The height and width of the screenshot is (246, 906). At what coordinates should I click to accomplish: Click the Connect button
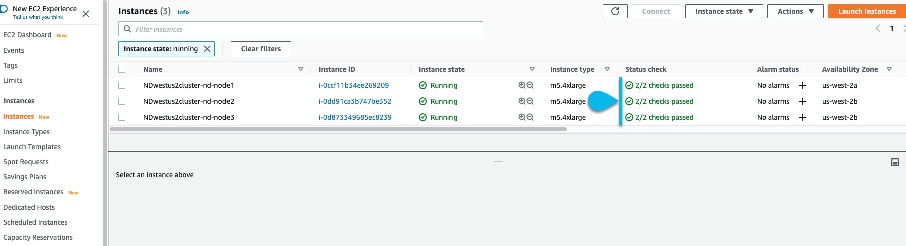pyautogui.click(x=656, y=11)
